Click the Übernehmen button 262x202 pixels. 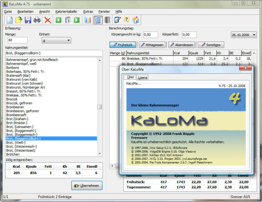(87, 186)
